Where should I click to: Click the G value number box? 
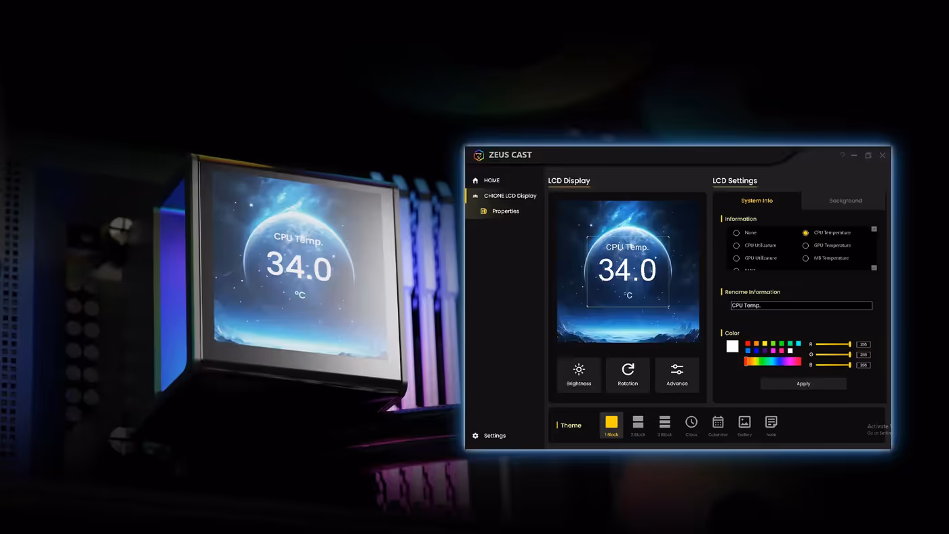[864, 354]
